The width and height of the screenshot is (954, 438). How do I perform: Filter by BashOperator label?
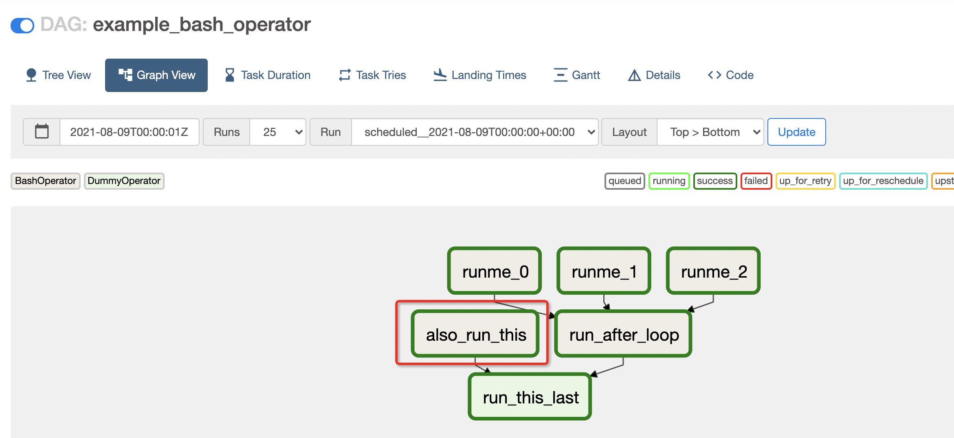(x=45, y=181)
